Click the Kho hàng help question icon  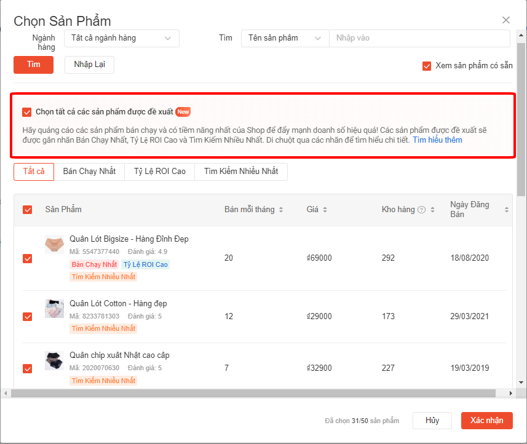(x=422, y=210)
